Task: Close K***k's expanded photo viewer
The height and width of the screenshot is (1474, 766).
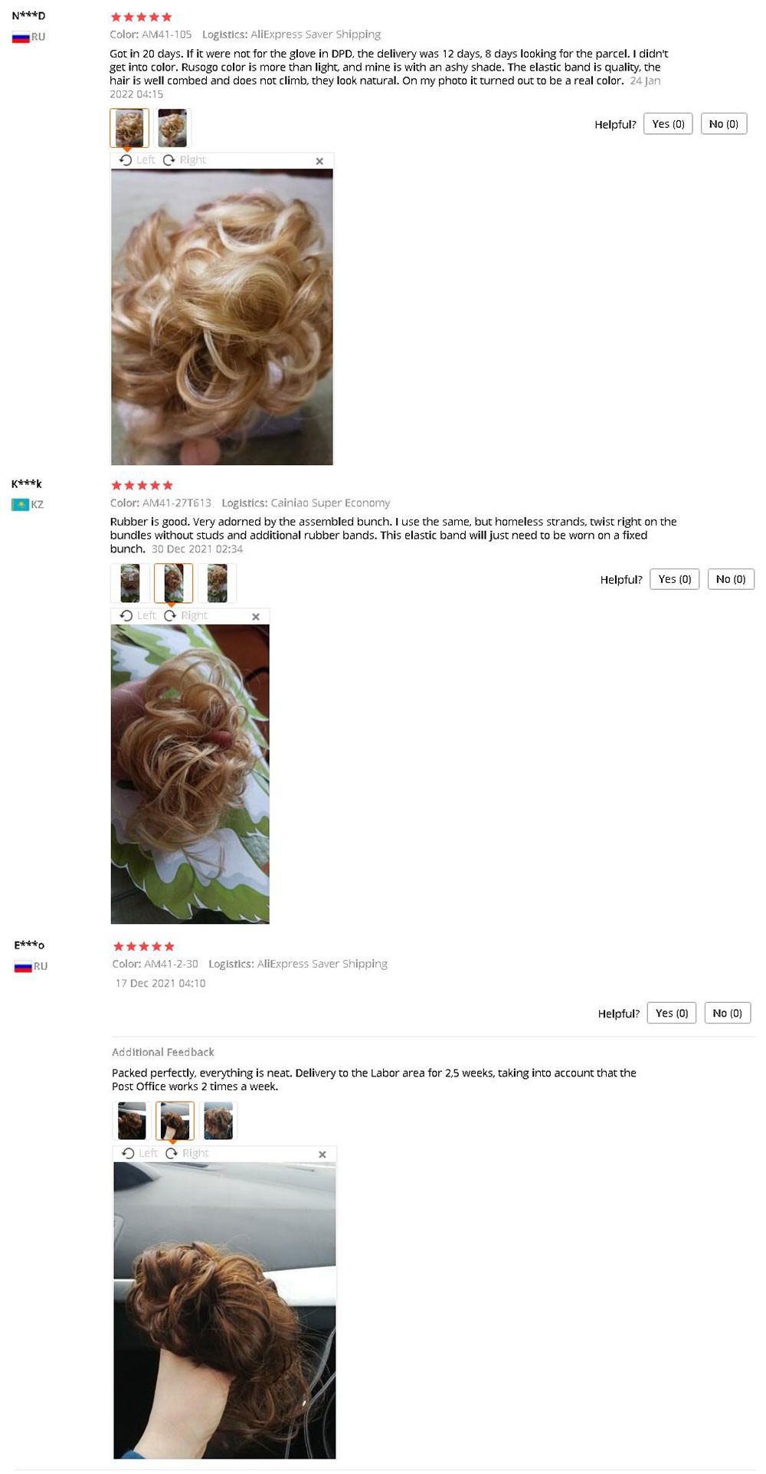Action: click(256, 617)
